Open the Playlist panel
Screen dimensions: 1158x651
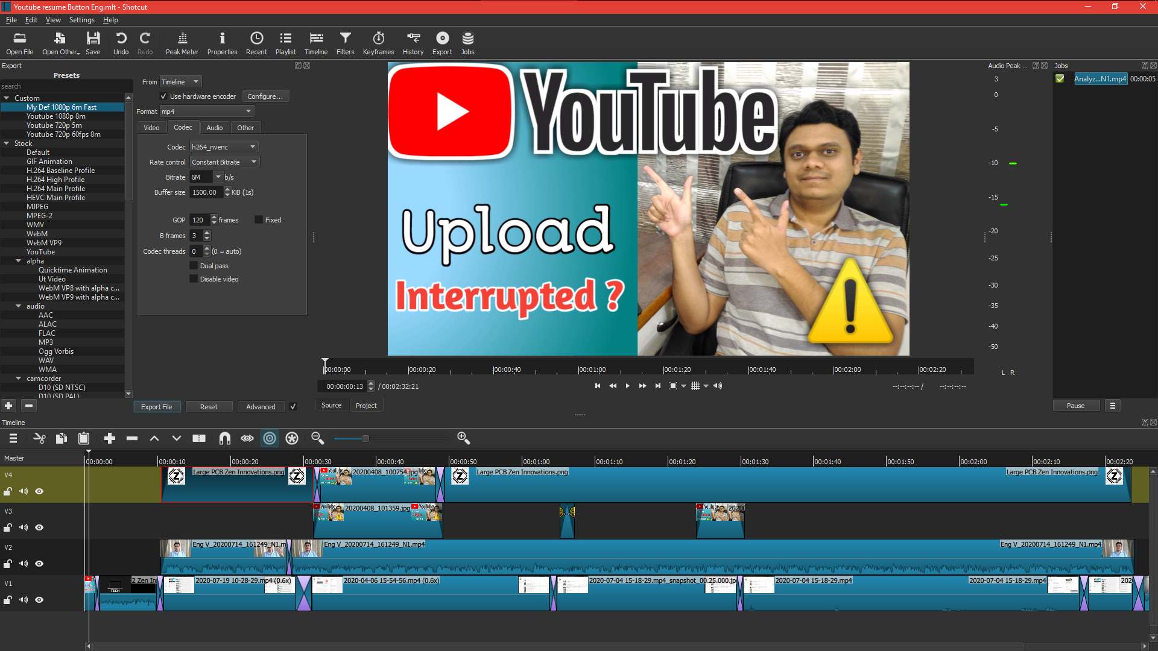(x=285, y=43)
